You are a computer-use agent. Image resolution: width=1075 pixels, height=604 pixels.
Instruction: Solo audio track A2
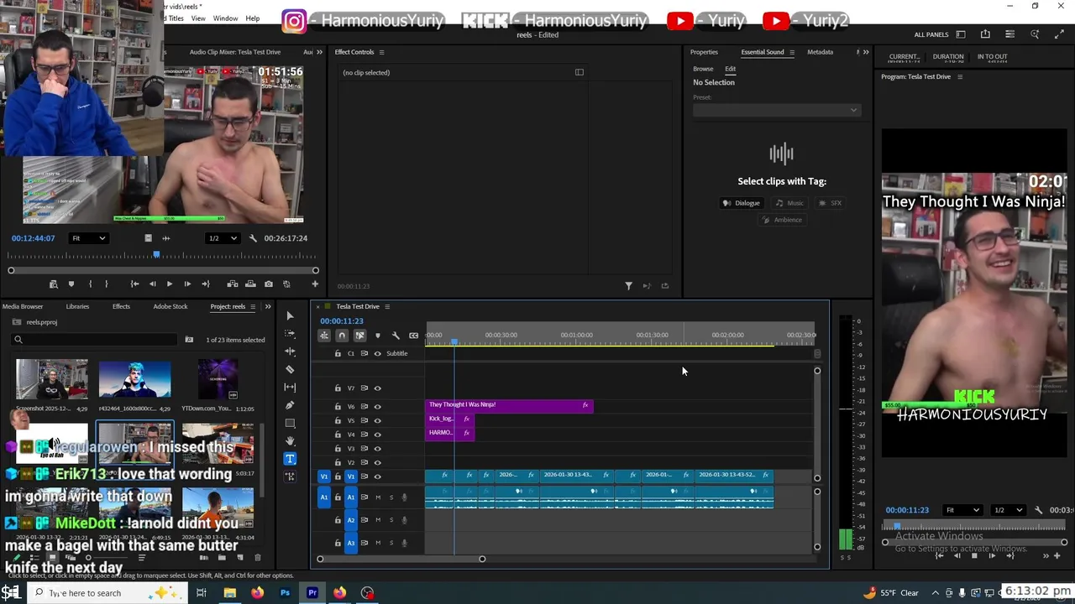coord(391,520)
